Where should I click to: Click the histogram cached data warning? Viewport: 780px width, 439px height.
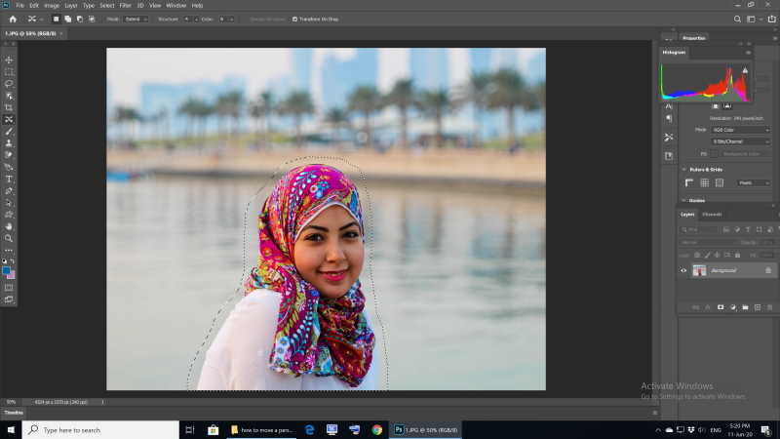[745, 70]
